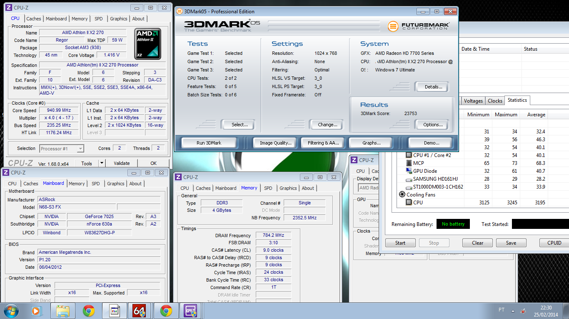Screen dimensions: 569x319
Task: Open system Details... button
Action: click(x=433, y=87)
